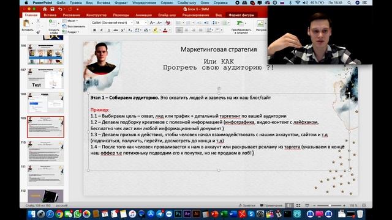392x220 pixels.
Task: Click the zoom slider handle
Action: click(x=330, y=205)
